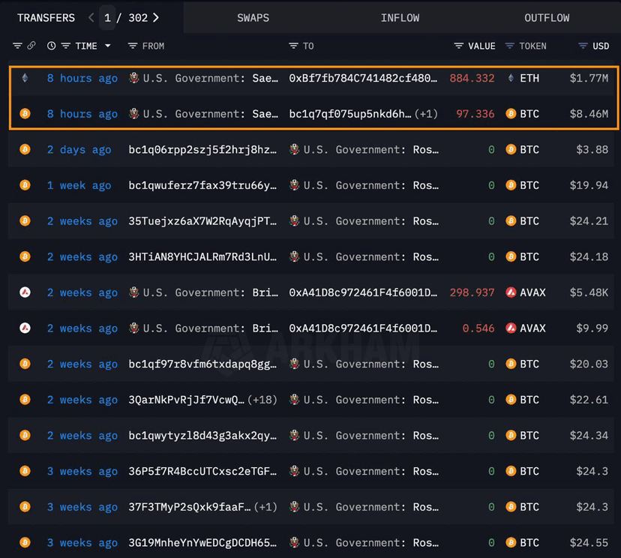Viewport: 621px width, 558px height.
Task: Expand the (+18) address list on the 3QarNkPvRjJf7VcwQ row
Action: point(264,400)
